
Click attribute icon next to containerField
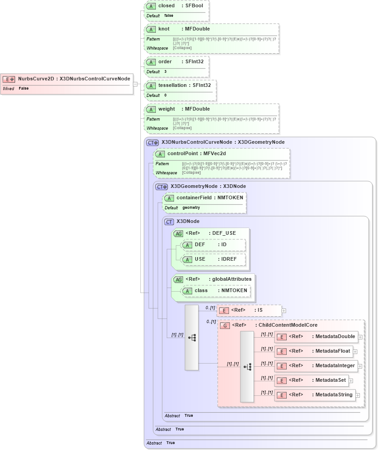click(x=169, y=198)
